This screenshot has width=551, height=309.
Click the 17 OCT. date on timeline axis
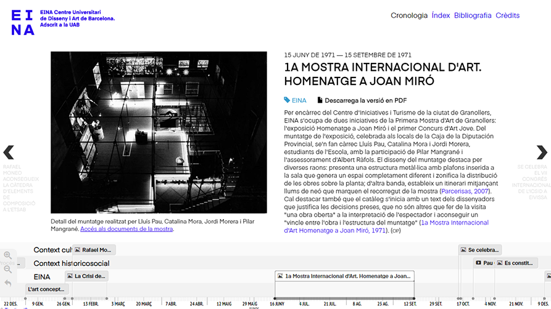point(463,303)
